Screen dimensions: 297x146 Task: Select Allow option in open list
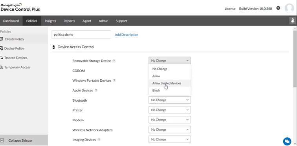pyautogui.click(x=170, y=76)
